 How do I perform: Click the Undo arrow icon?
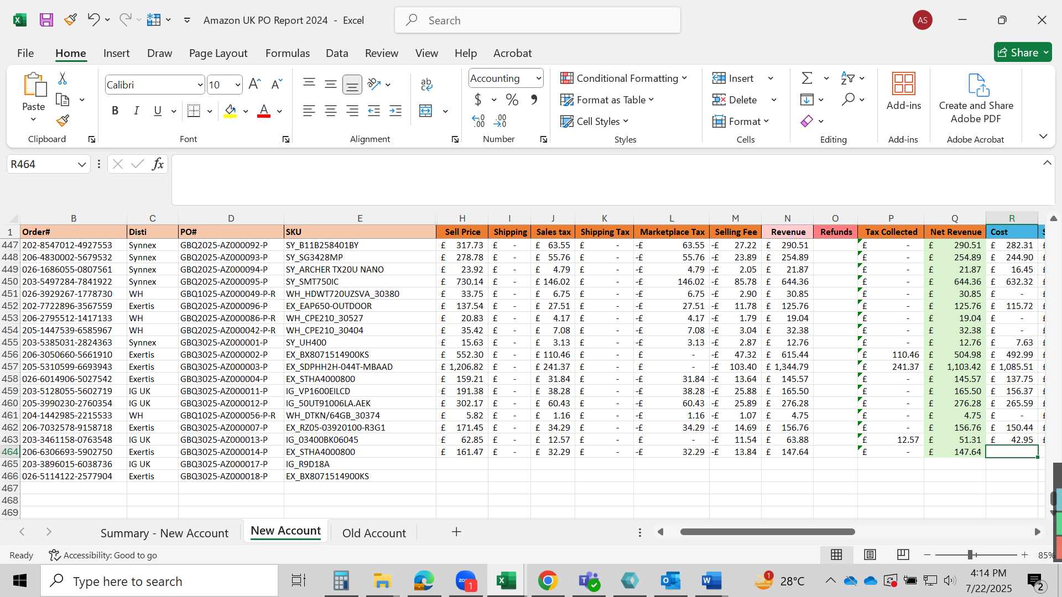tap(93, 20)
